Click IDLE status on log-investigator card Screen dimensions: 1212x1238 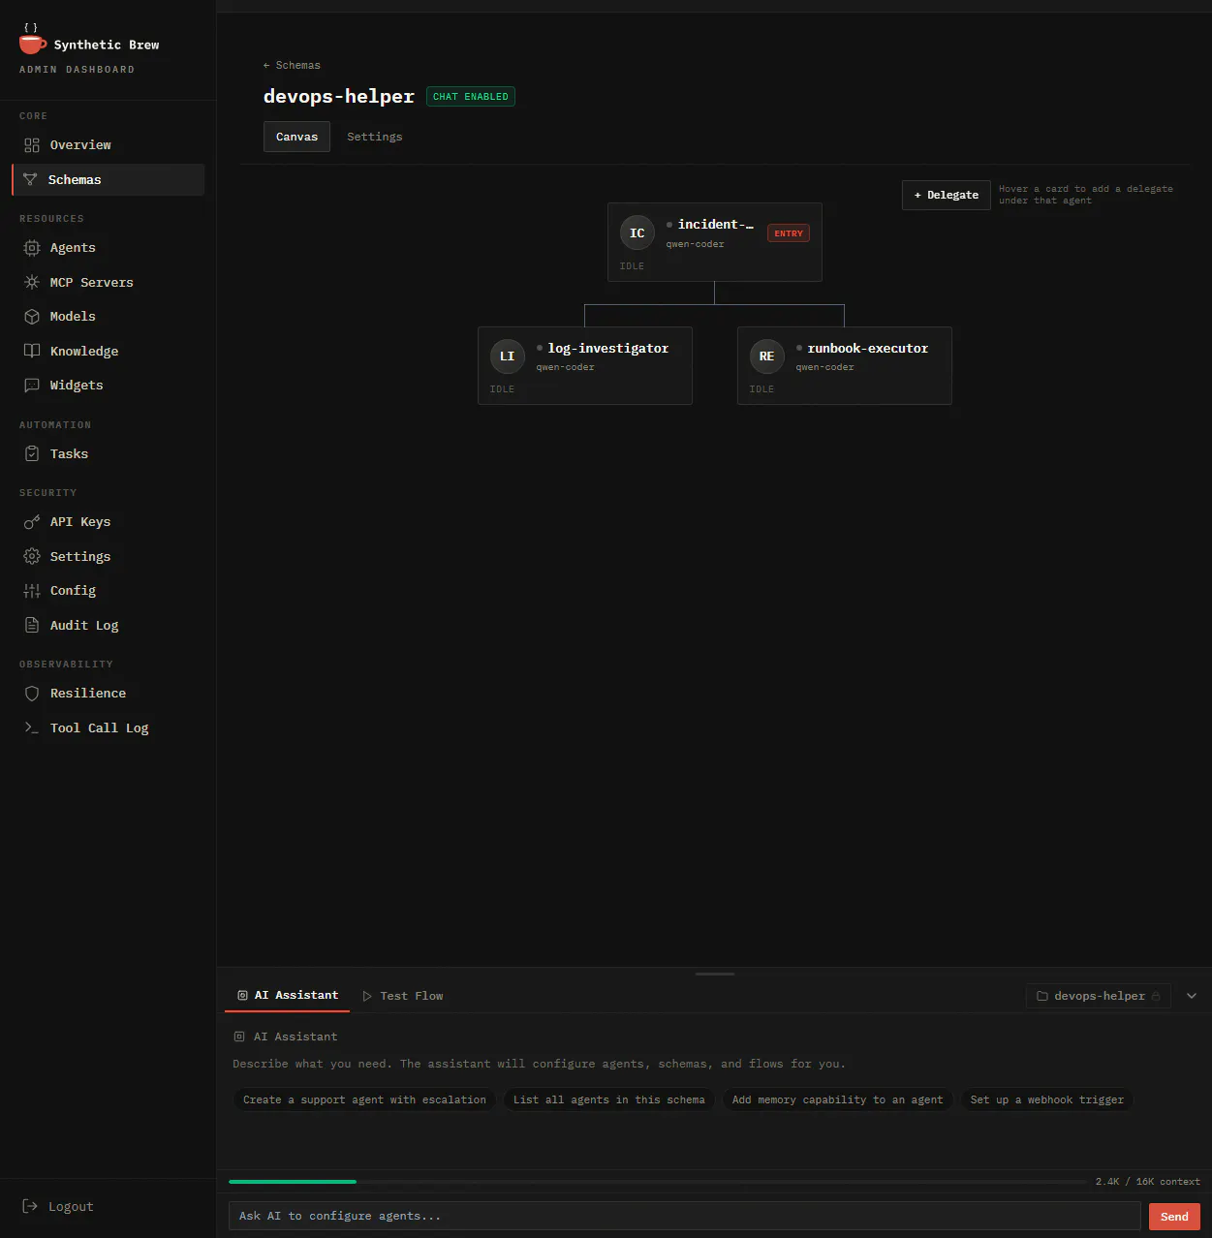point(502,389)
